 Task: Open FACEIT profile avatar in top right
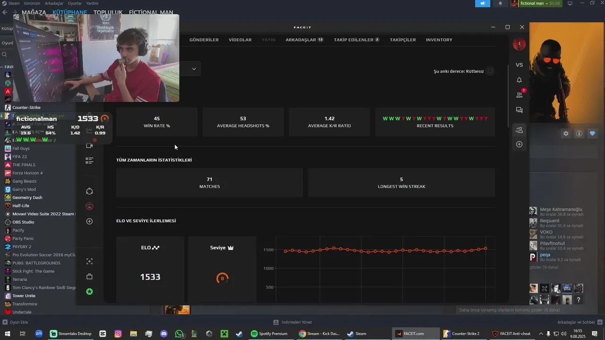(x=519, y=44)
